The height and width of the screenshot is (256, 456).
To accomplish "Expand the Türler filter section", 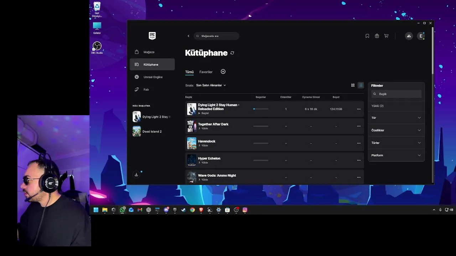I will click(x=396, y=143).
